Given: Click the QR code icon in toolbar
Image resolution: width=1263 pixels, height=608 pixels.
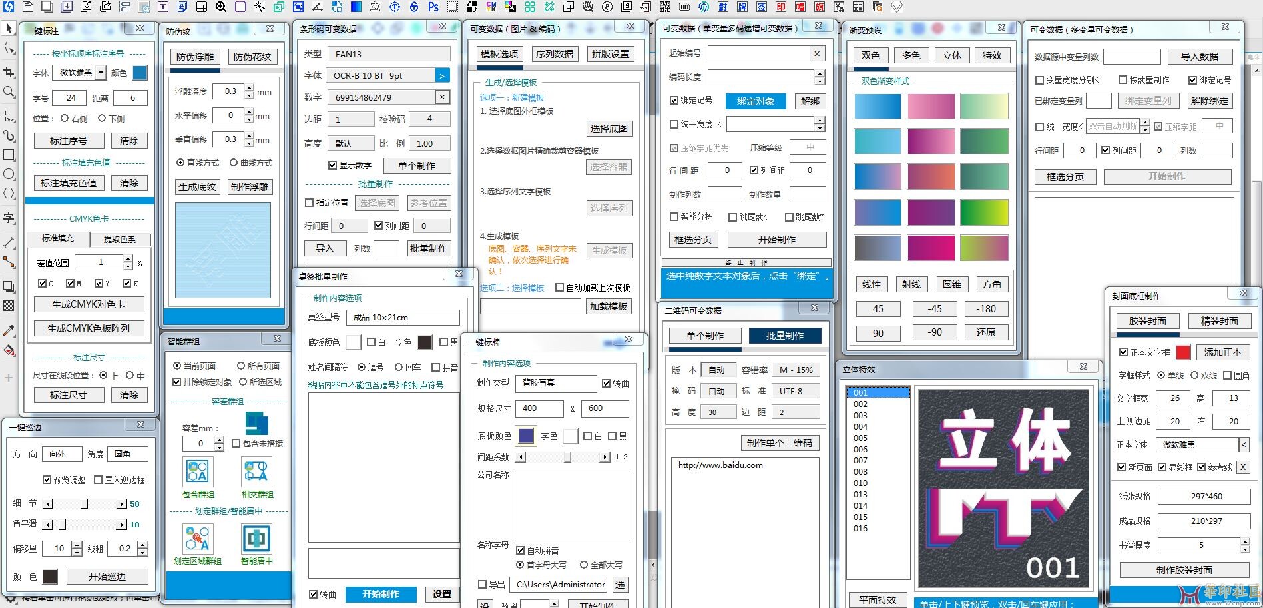Looking at the screenshot, I should tap(664, 7).
